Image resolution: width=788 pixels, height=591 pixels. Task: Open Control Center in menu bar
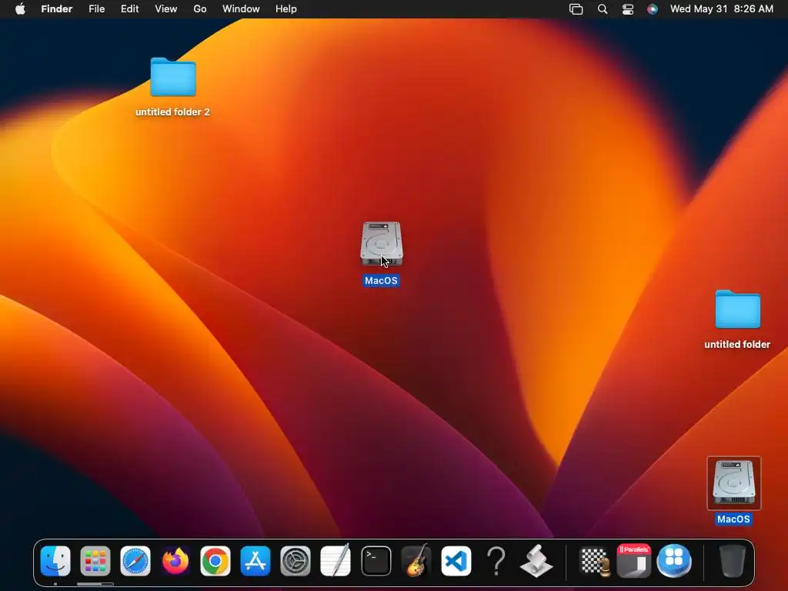point(628,9)
